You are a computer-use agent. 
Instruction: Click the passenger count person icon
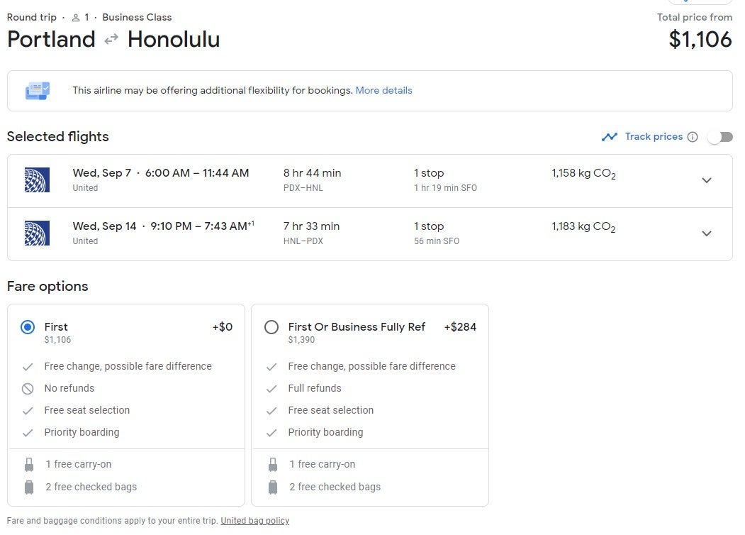point(76,18)
